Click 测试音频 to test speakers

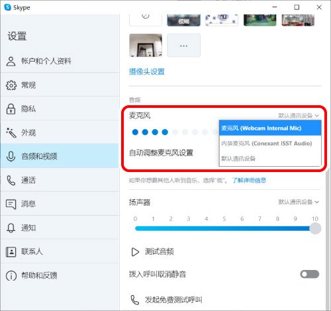click(160, 251)
